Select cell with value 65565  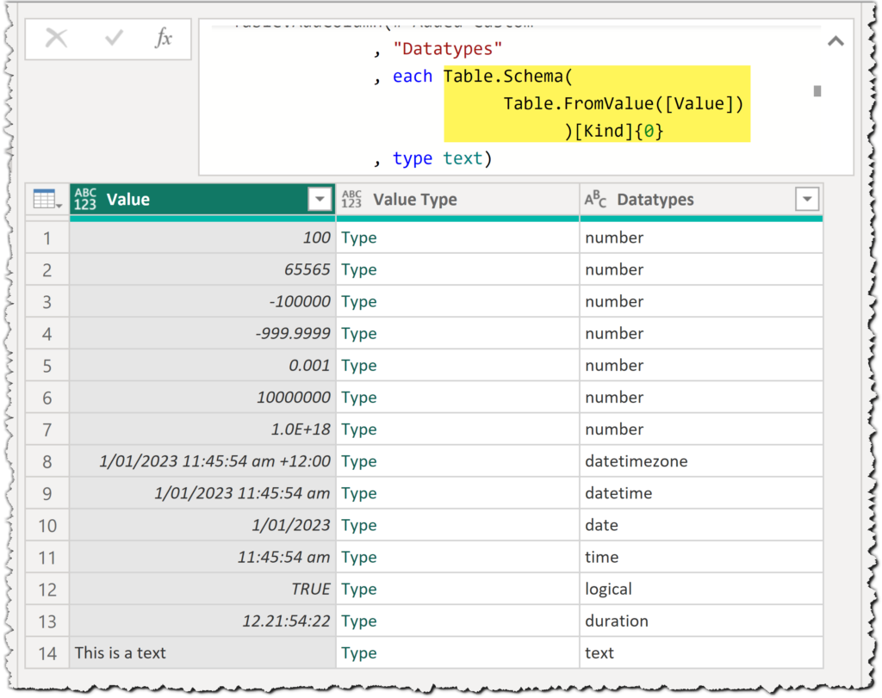tap(202, 269)
